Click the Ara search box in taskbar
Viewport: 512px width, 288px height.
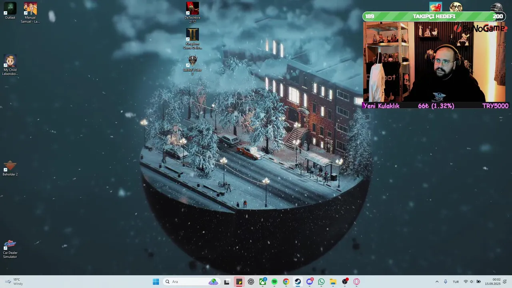[191, 282]
